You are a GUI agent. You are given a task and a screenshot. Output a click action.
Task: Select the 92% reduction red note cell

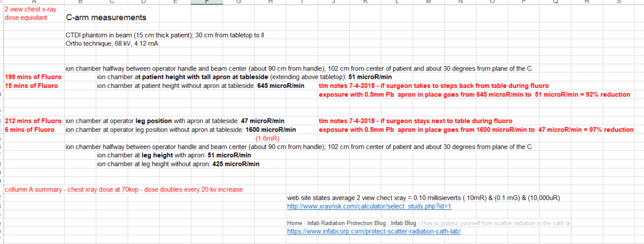coord(474,94)
